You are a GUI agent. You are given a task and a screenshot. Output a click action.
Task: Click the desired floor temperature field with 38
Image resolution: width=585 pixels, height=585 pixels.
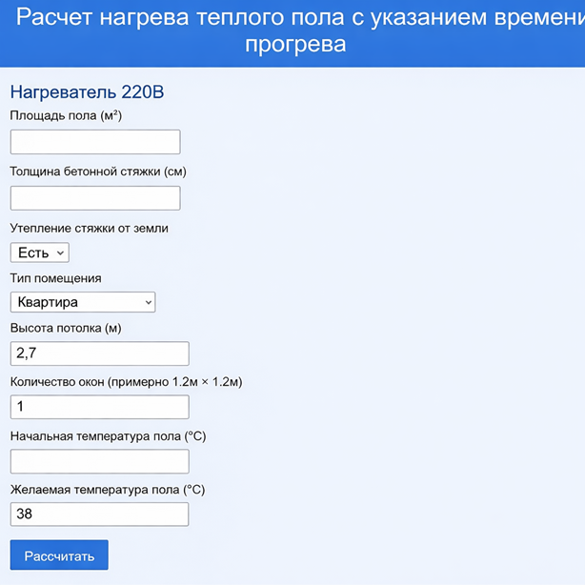pos(99,514)
